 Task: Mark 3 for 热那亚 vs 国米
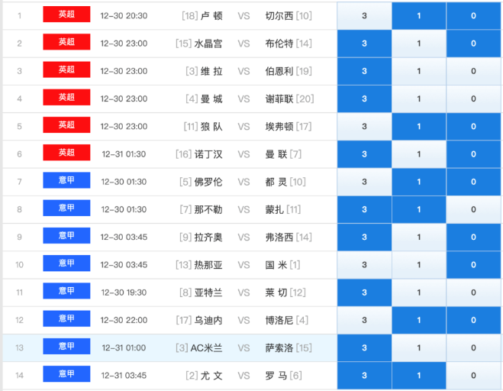point(364,265)
